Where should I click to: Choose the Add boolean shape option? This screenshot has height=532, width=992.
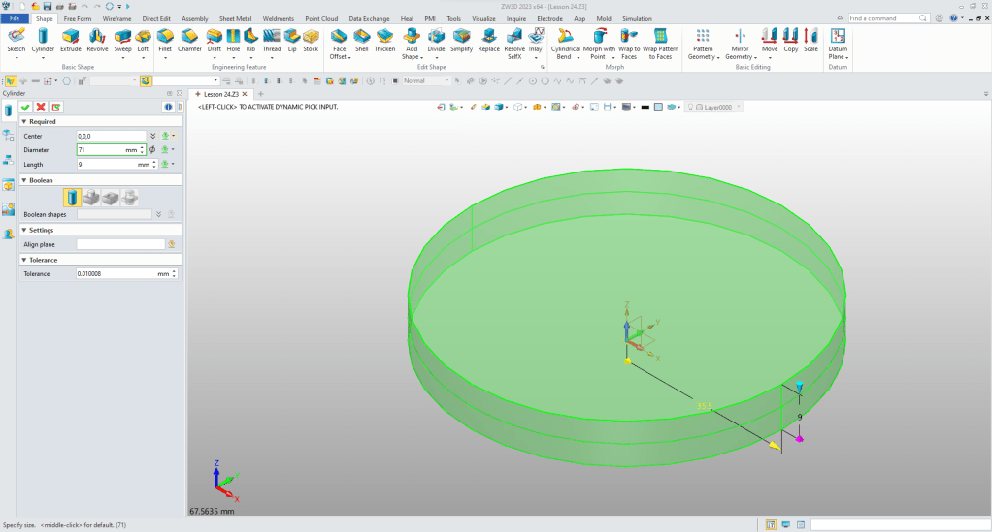92,198
